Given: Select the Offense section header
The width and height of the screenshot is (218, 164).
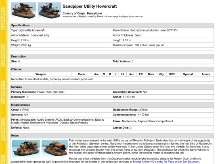Looking at the screenshot, I should click(112, 69).
